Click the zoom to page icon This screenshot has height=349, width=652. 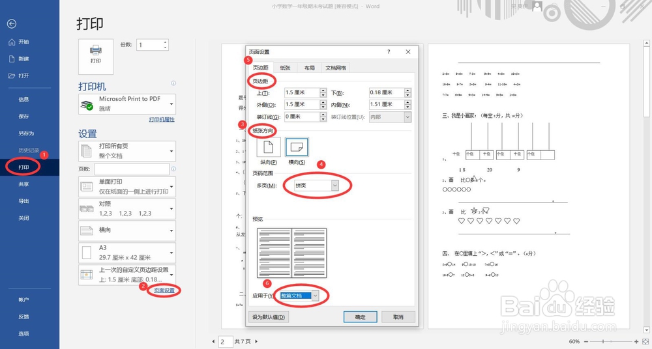point(645,342)
